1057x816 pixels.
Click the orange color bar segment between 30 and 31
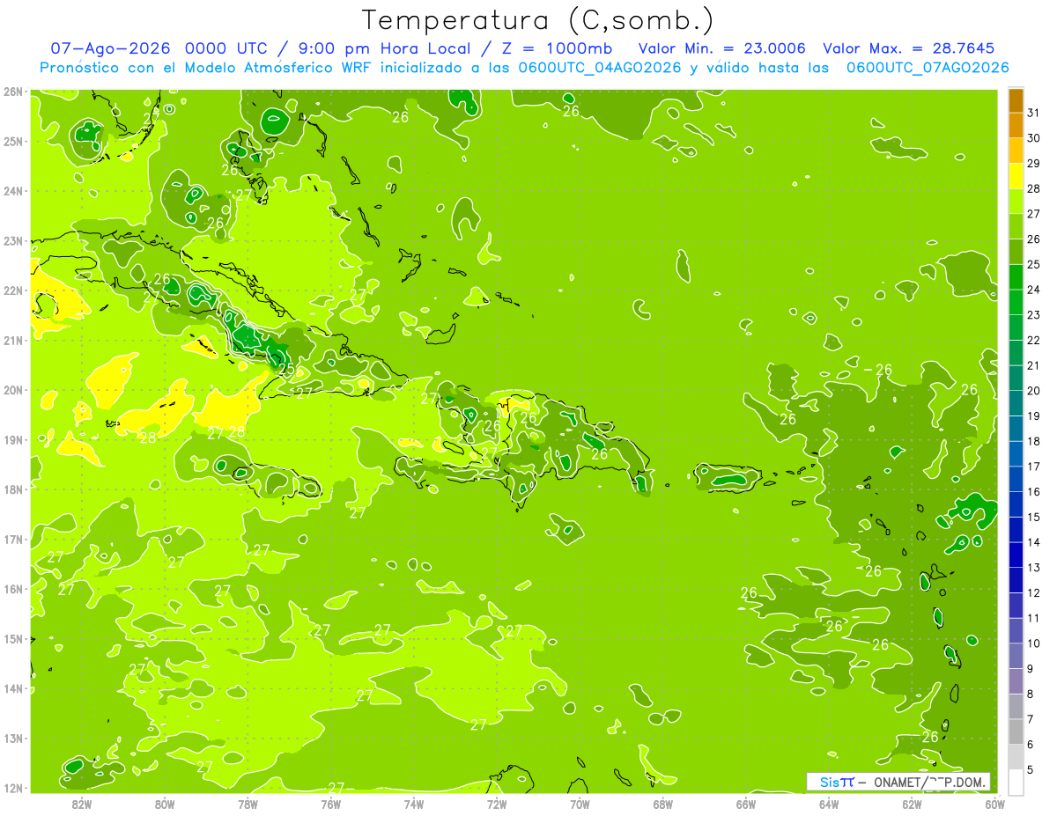coord(1016,126)
